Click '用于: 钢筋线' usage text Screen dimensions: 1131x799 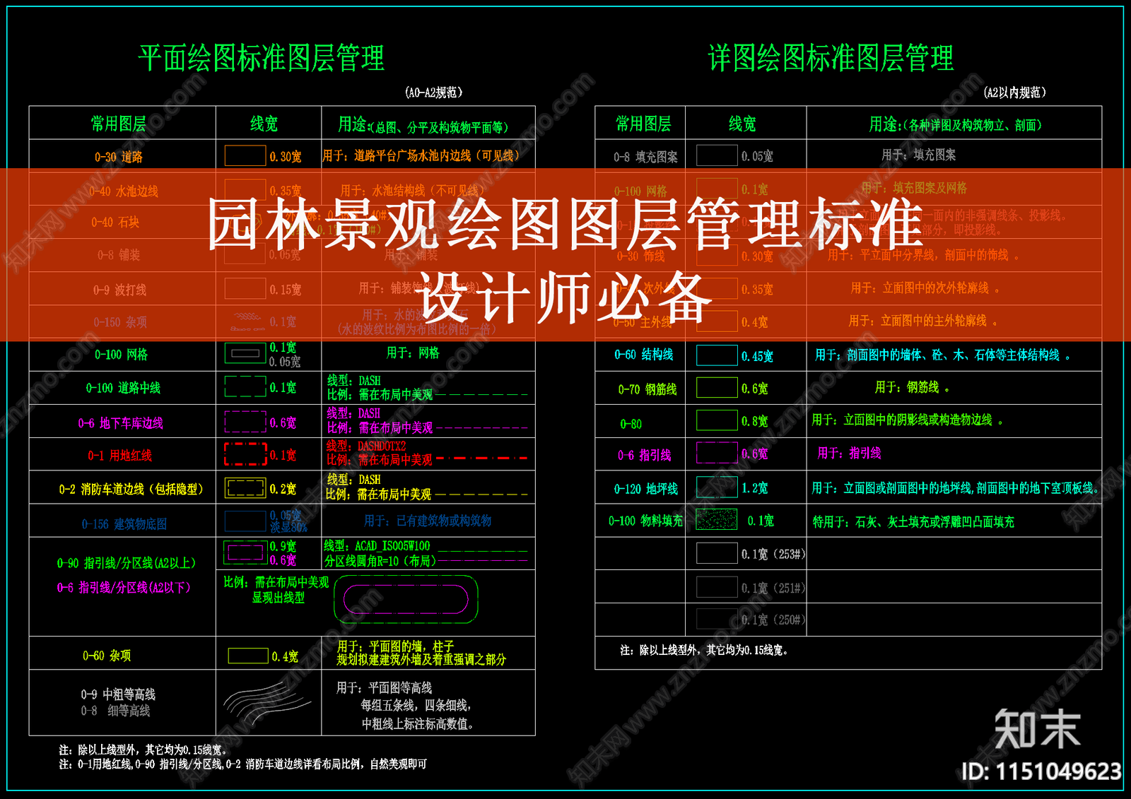point(912,387)
